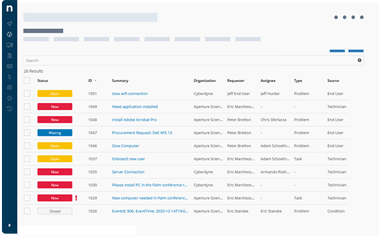The width and height of the screenshot is (381, 236).
Task: Check the box for ticket 1035
Action: tap(27, 172)
